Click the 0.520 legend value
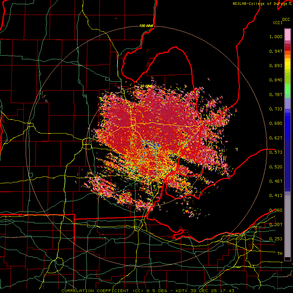 coord(276,167)
